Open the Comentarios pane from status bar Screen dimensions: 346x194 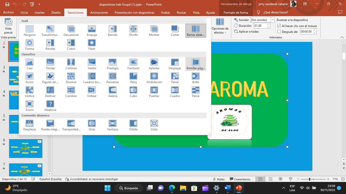(240, 179)
